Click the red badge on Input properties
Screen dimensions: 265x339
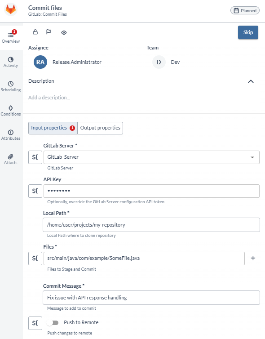click(x=72, y=128)
